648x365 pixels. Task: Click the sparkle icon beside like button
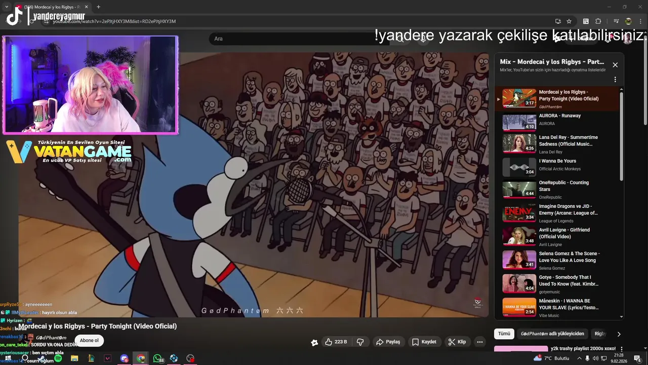(x=314, y=342)
